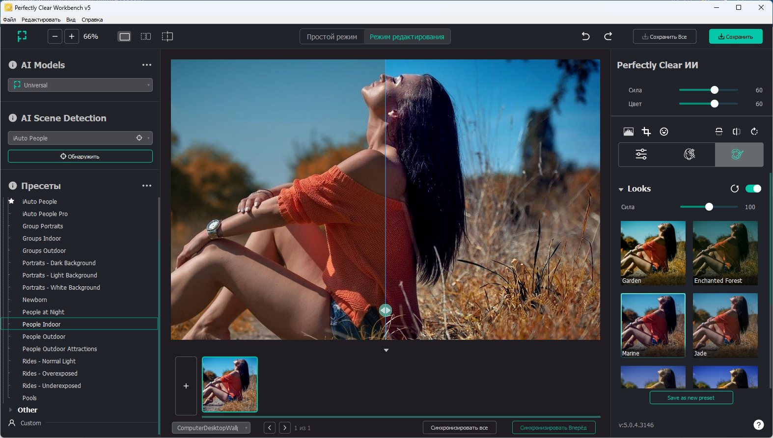This screenshot has width=773, height=438.
Task: Switch to side-by-side split view icon
Action: 146,36
